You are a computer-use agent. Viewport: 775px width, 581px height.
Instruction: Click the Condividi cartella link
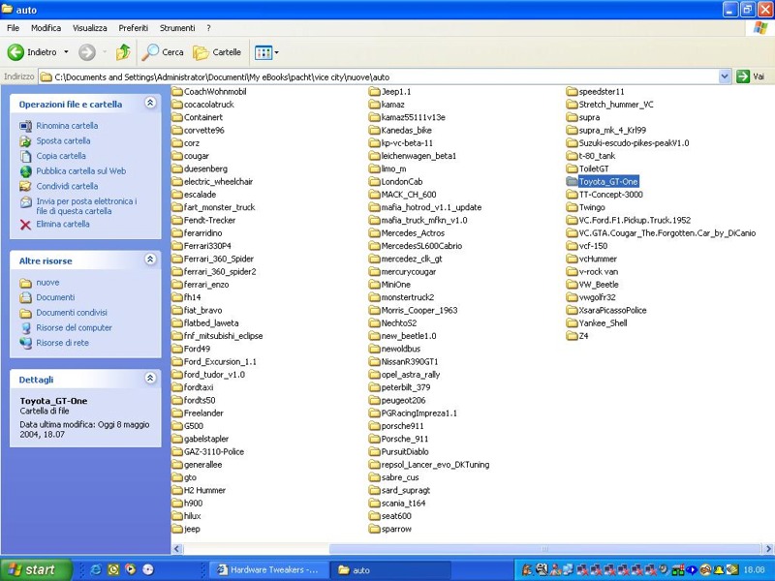point(67,186)
